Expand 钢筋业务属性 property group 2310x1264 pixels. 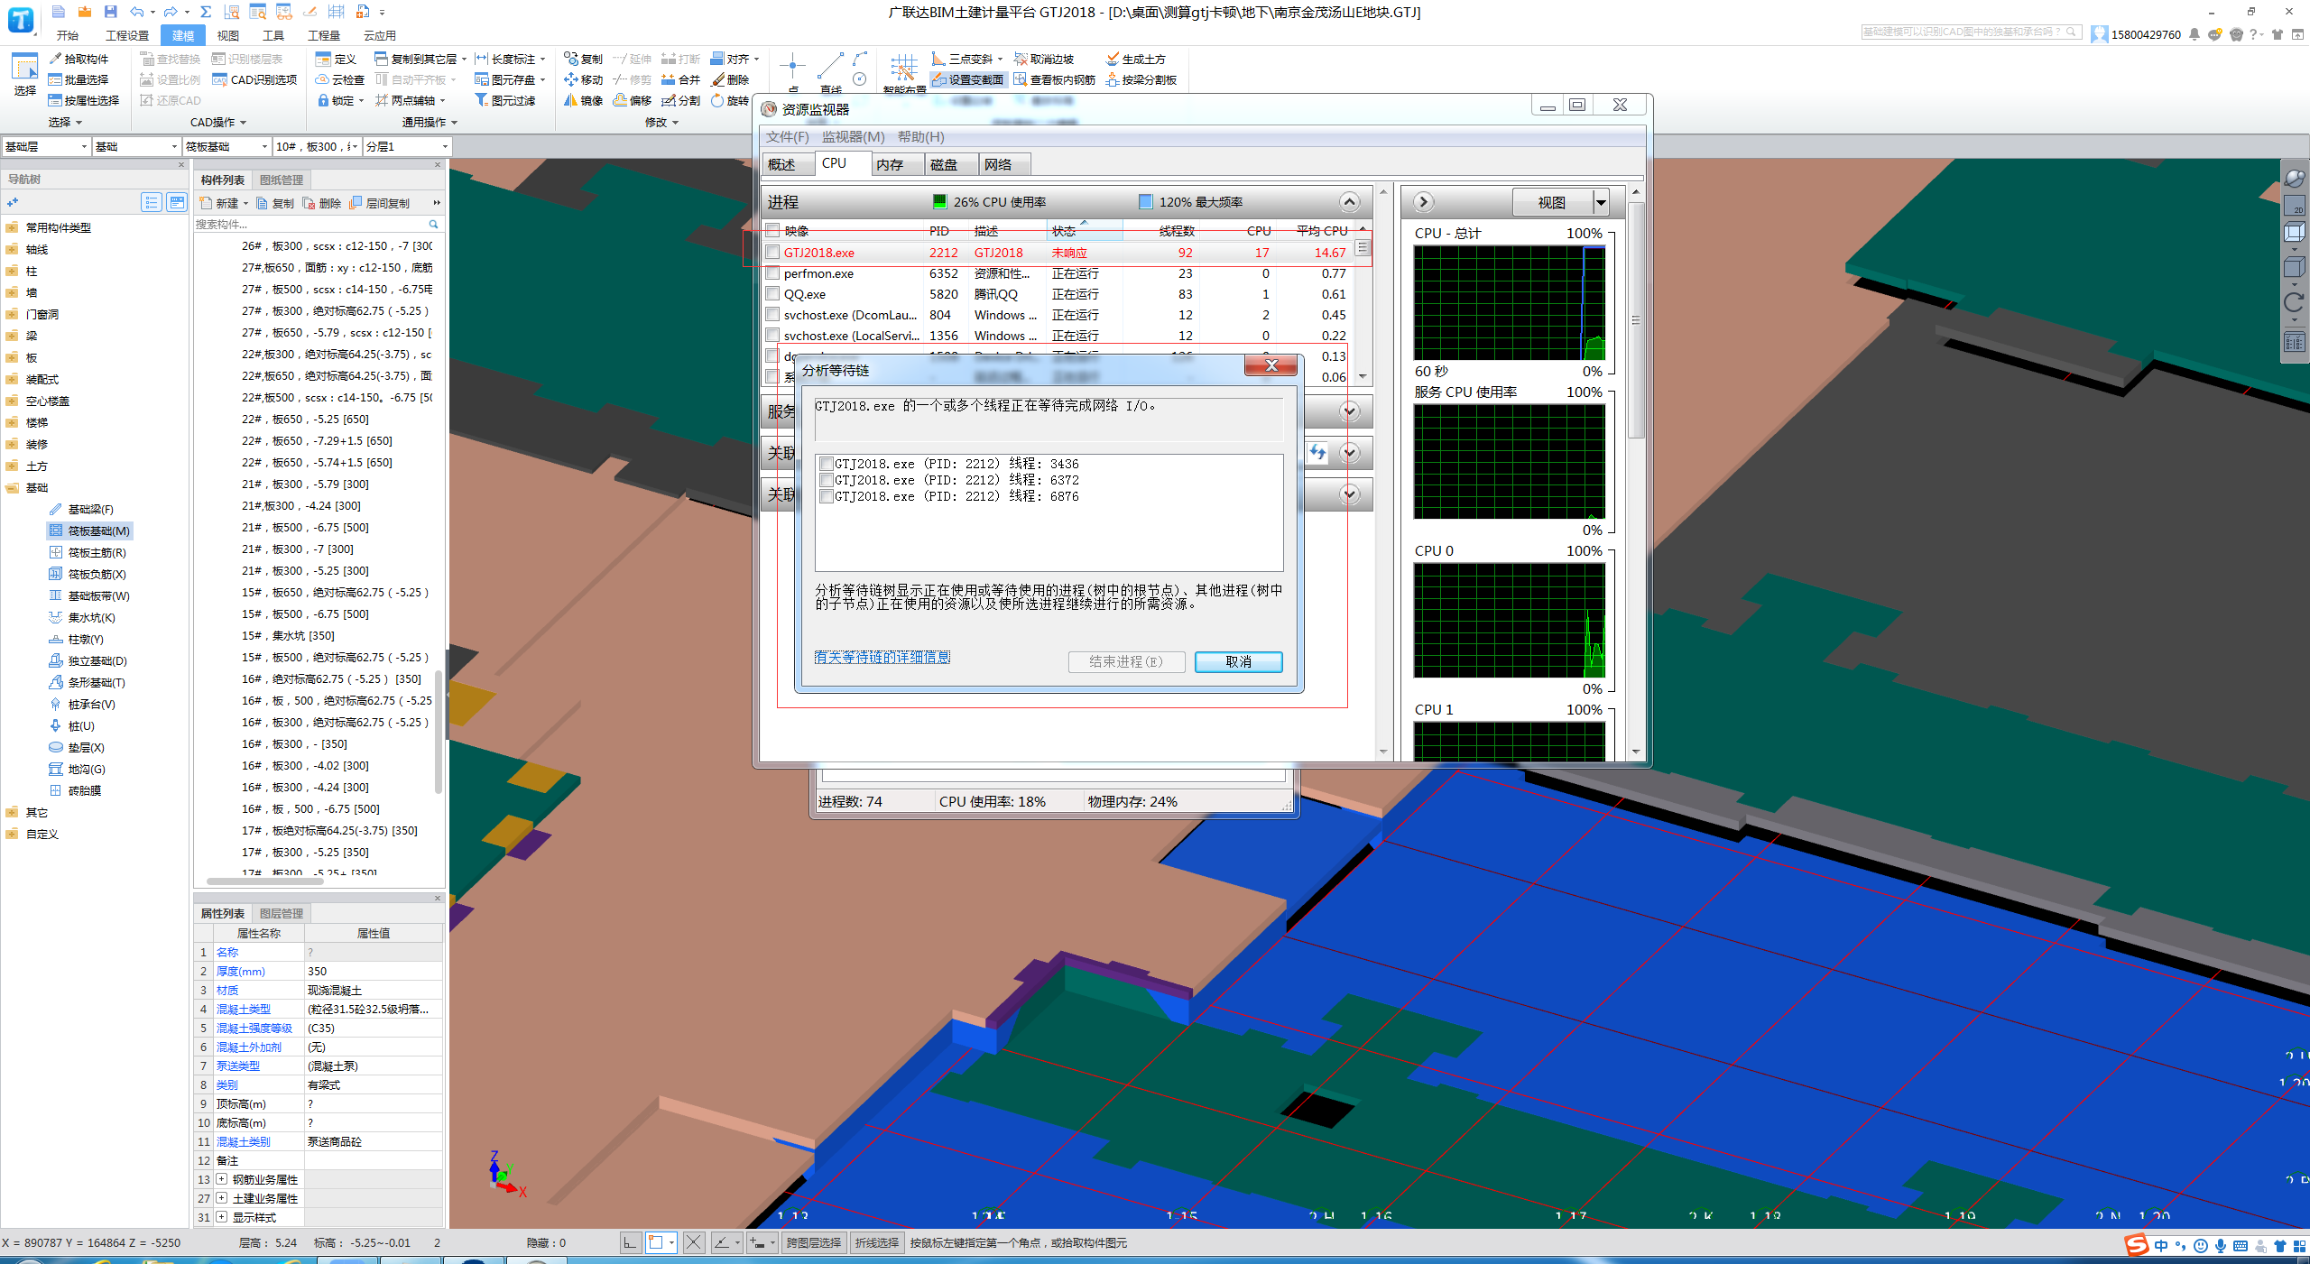coord(221,1179)
